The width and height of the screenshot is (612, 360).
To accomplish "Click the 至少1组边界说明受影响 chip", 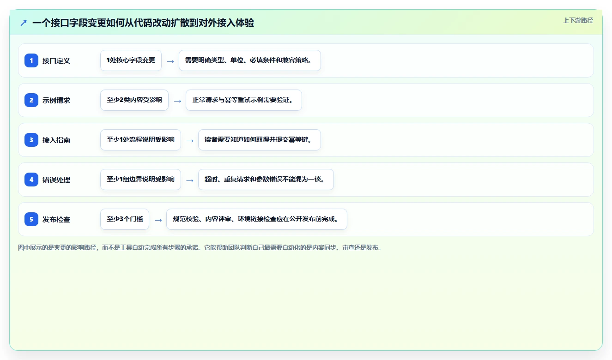I will pyautogui.click(x=140, y=180).
